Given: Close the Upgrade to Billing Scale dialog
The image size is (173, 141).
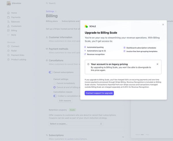Looking at the screenshot, I should click(x=163, y=25).
